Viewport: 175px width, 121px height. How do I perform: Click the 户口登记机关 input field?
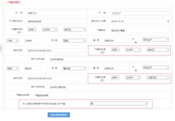[x=57, y=21]
